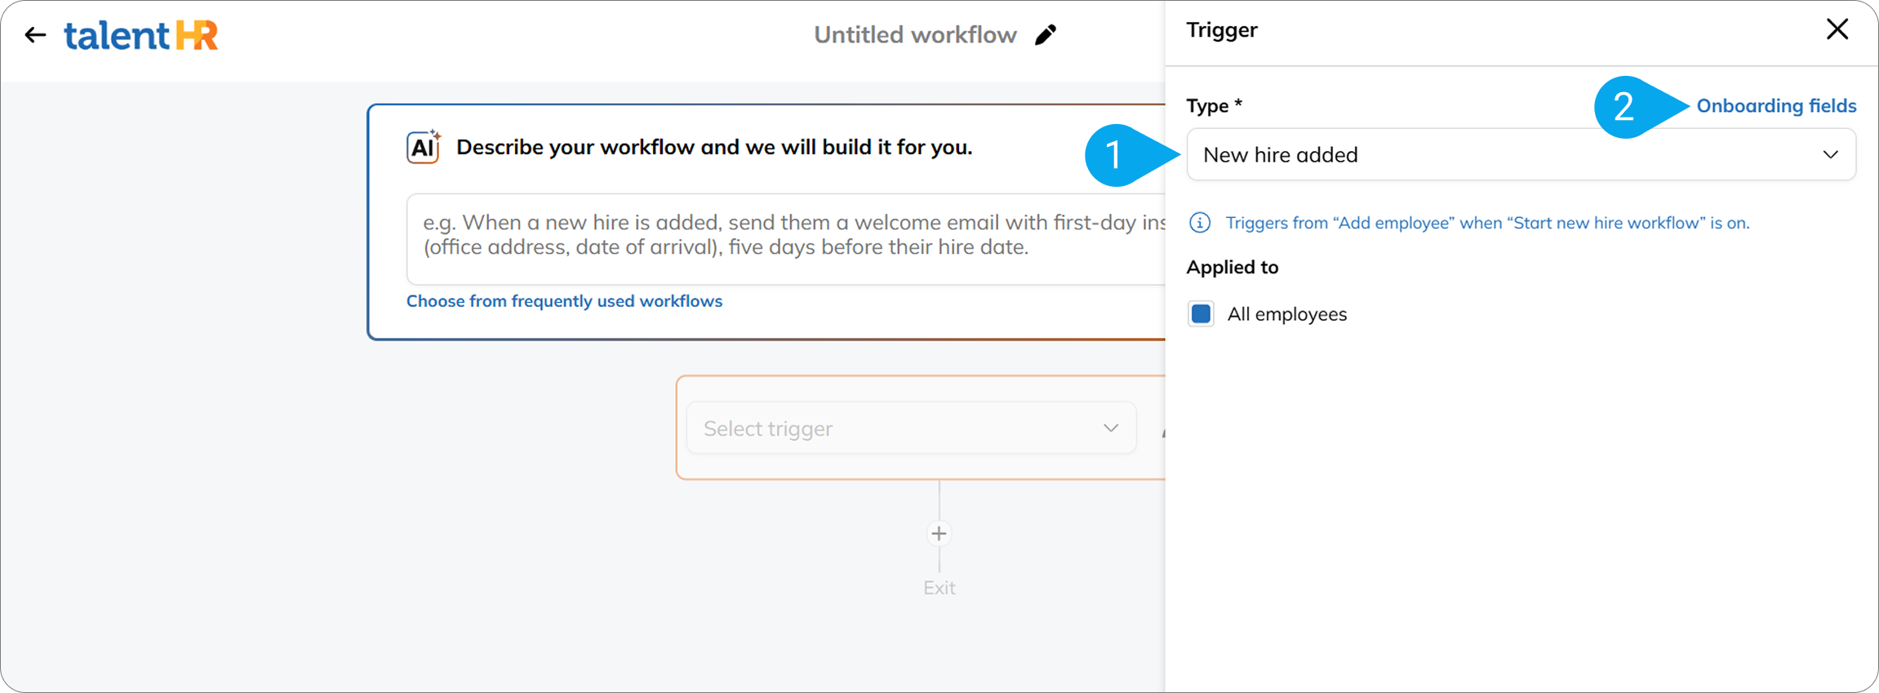
Task: Click the Exit node label
Action: tap(939, 588)
